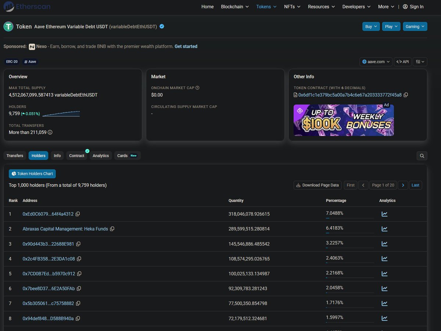Copy address 0x94def848...D588B940a

(78, 319)
